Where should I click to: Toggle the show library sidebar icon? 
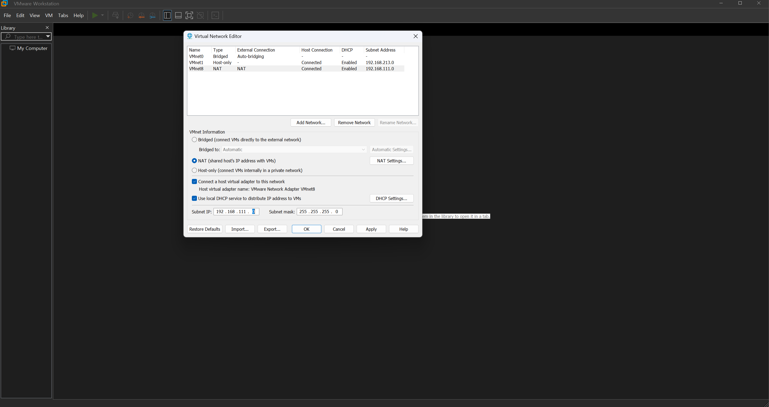167,15
